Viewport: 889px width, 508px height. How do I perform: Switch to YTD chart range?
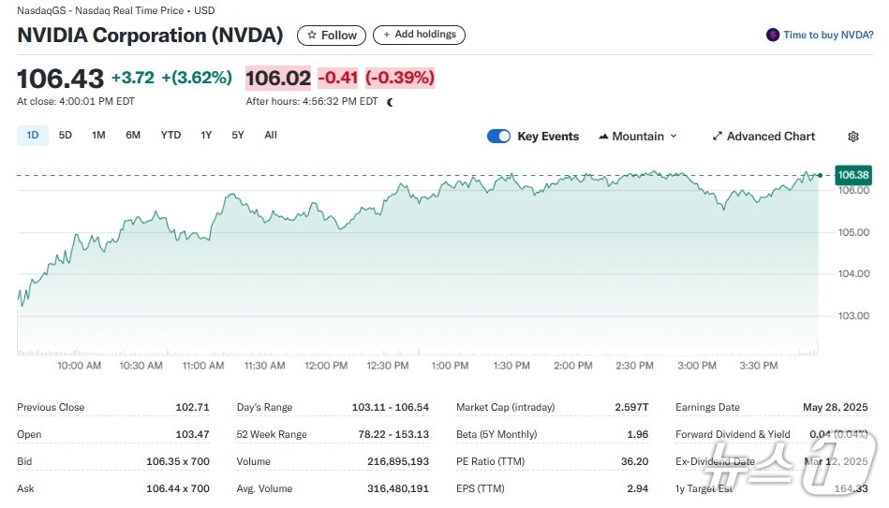170,136
